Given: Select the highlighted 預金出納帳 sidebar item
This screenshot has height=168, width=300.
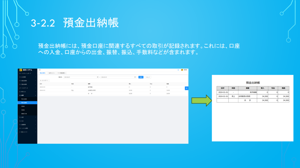Looking at the screenshot, I should (27, 103).
